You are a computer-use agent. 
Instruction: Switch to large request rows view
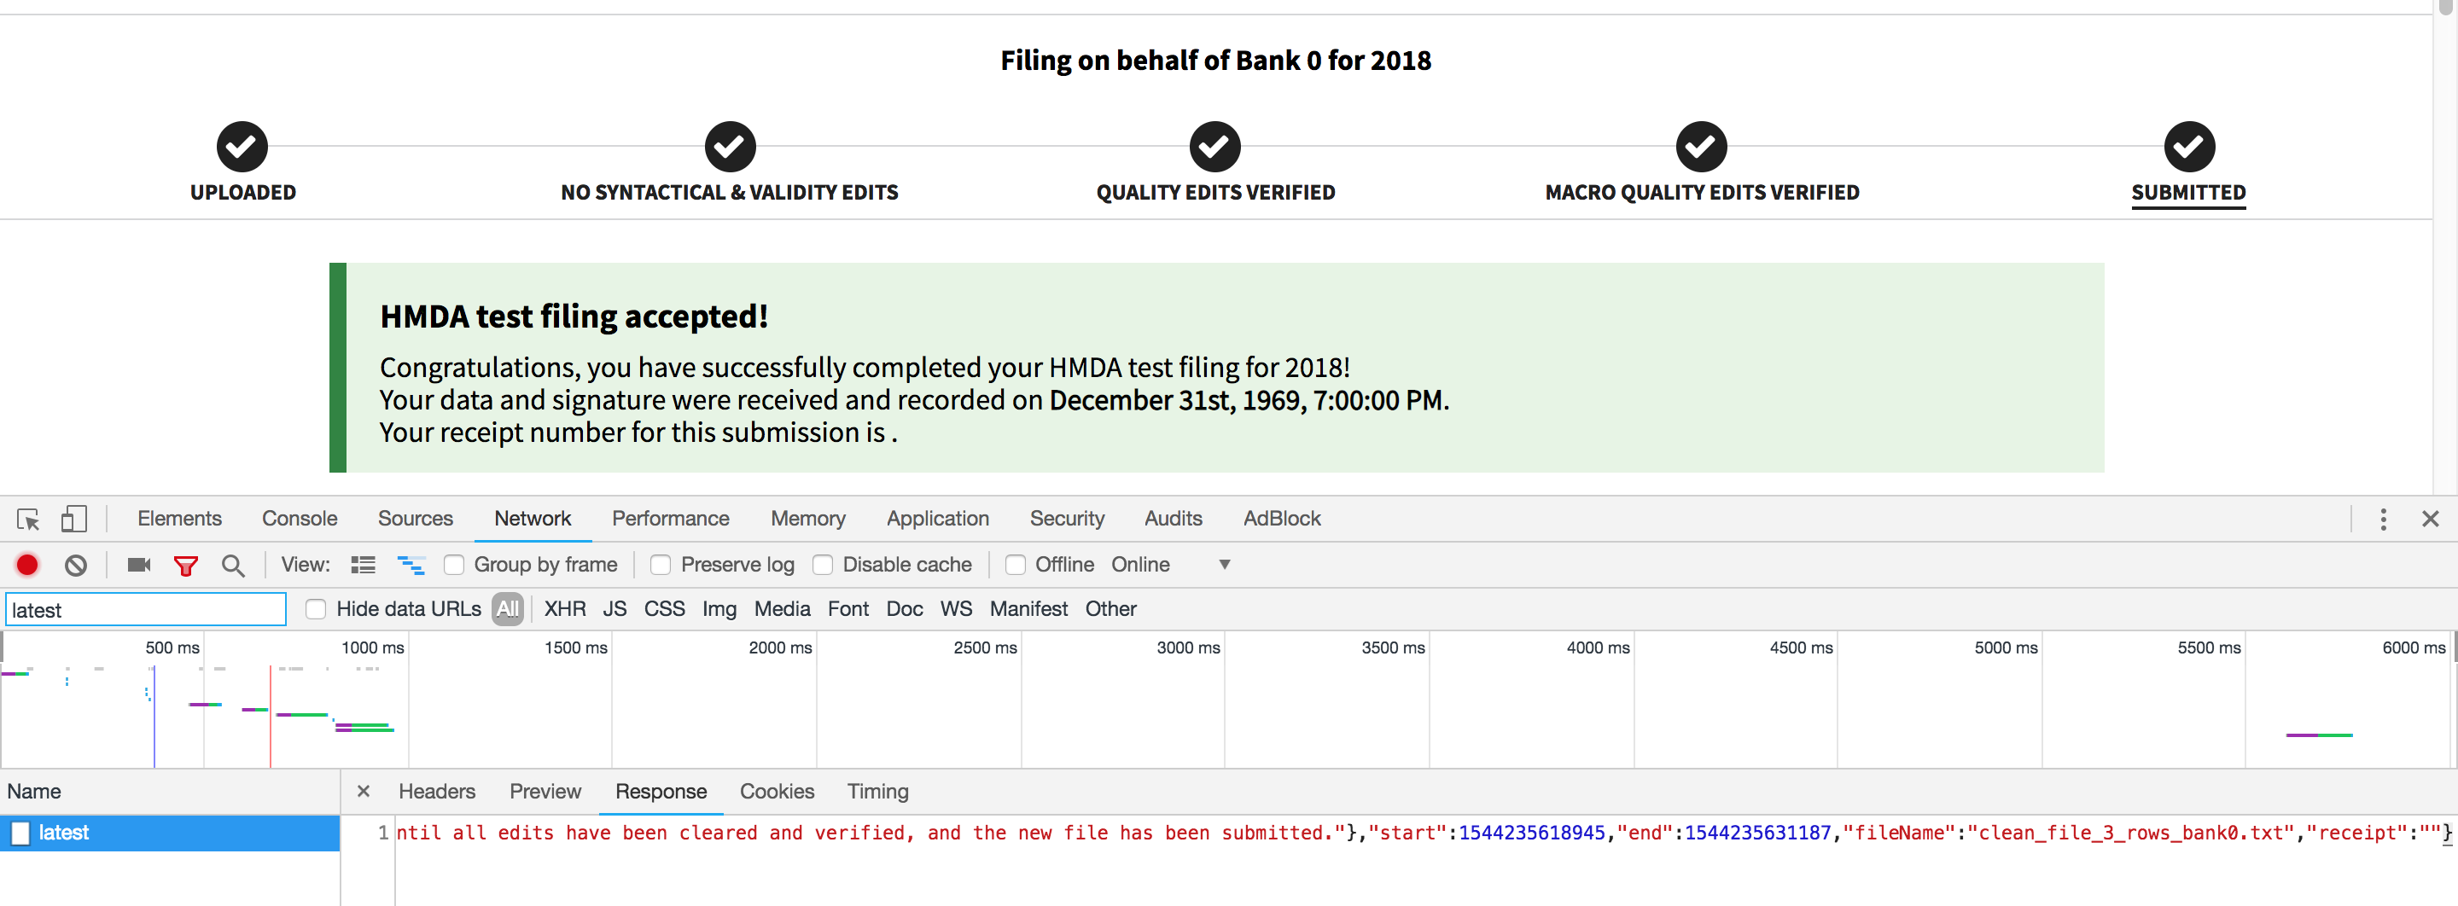pyautogui.click(x=363, y=565)
